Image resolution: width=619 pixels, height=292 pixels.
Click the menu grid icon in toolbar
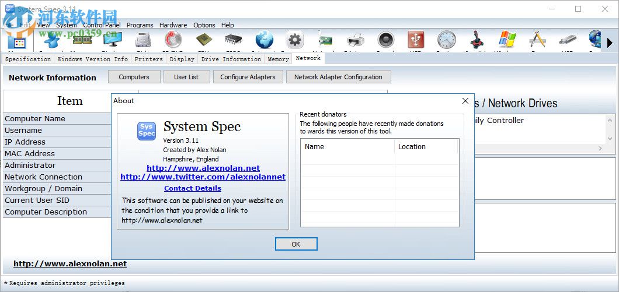tap(16, 41)
